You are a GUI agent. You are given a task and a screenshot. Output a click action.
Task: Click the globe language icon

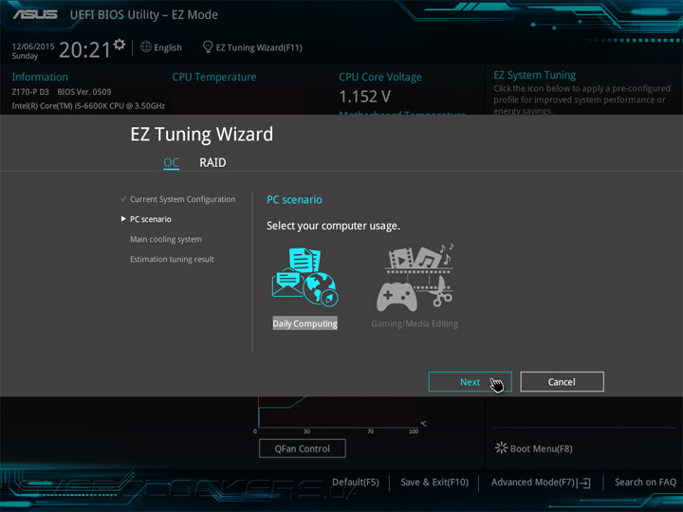coord(146,46)
